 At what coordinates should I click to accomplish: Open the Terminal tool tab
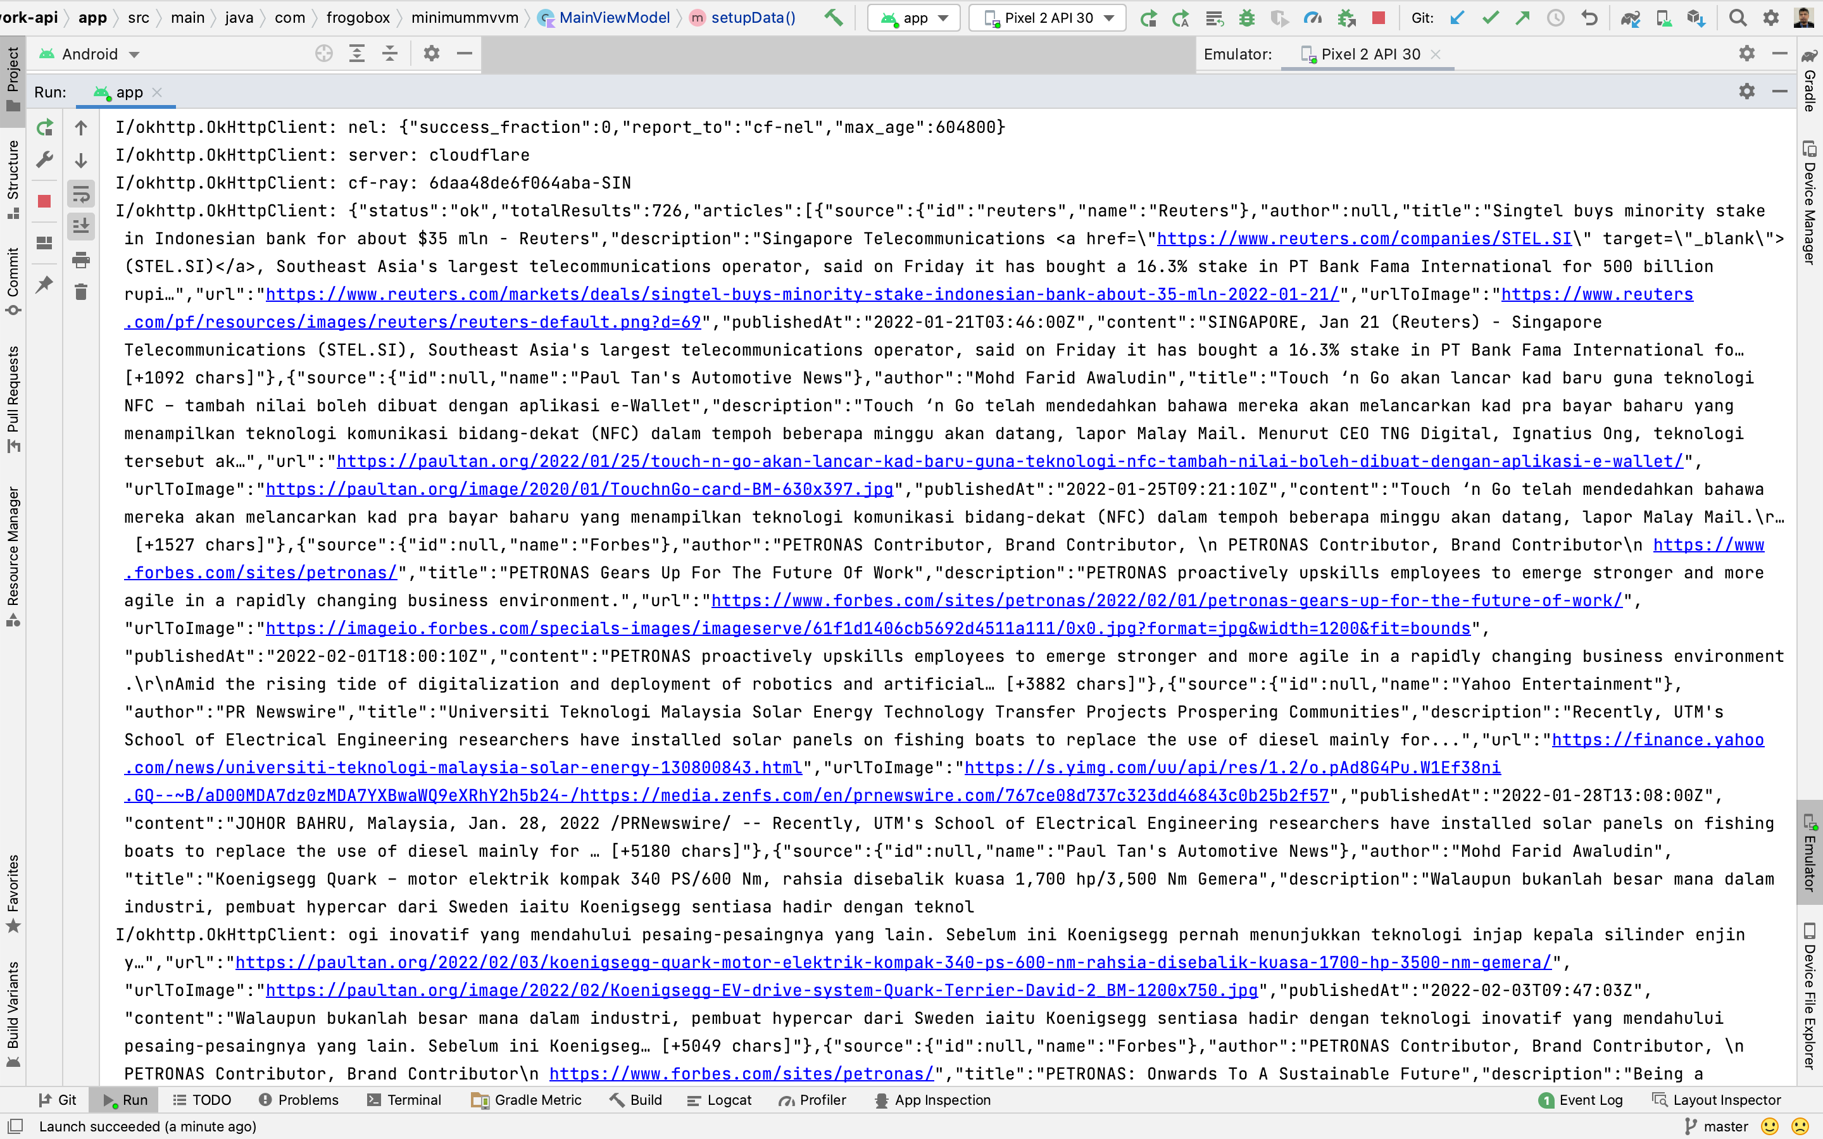coord(404,1100)
